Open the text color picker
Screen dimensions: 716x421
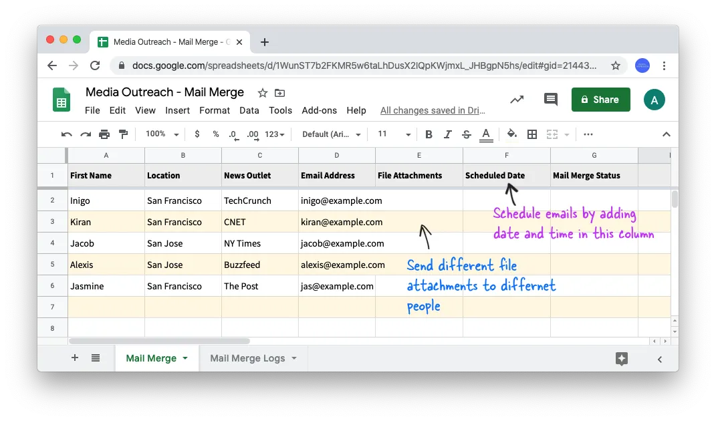(486, 134)
